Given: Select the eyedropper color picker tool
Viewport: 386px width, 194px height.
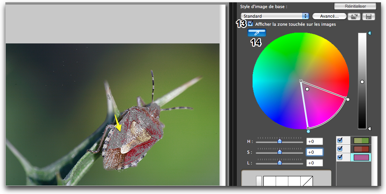Looking at the screenshot, I should [257, 33].
